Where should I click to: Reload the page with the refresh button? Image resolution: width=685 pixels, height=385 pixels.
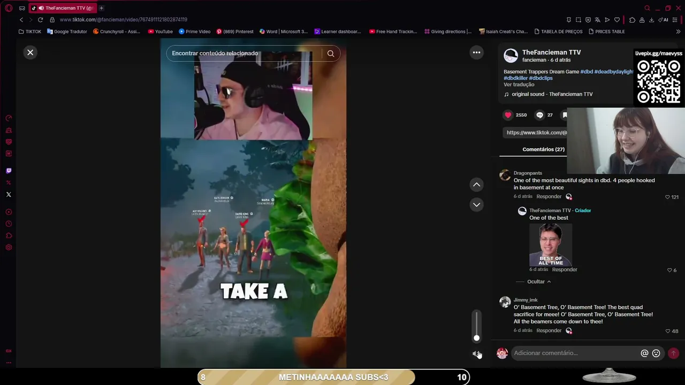tap(40, 20)
